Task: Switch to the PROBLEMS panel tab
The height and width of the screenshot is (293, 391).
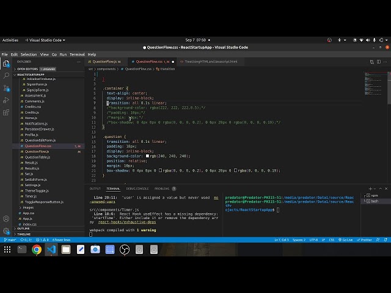Action: tap(162, 189)
